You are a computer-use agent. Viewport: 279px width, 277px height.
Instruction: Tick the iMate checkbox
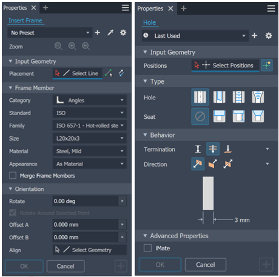[x=147, y=248]
